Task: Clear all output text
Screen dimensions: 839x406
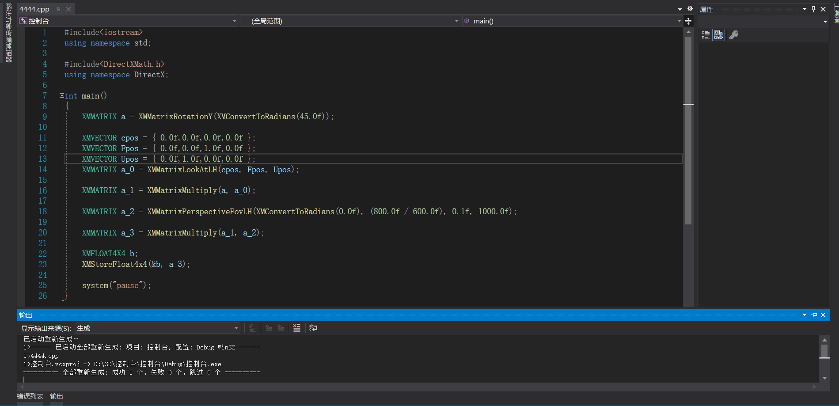Action: (x=297, y=328)
